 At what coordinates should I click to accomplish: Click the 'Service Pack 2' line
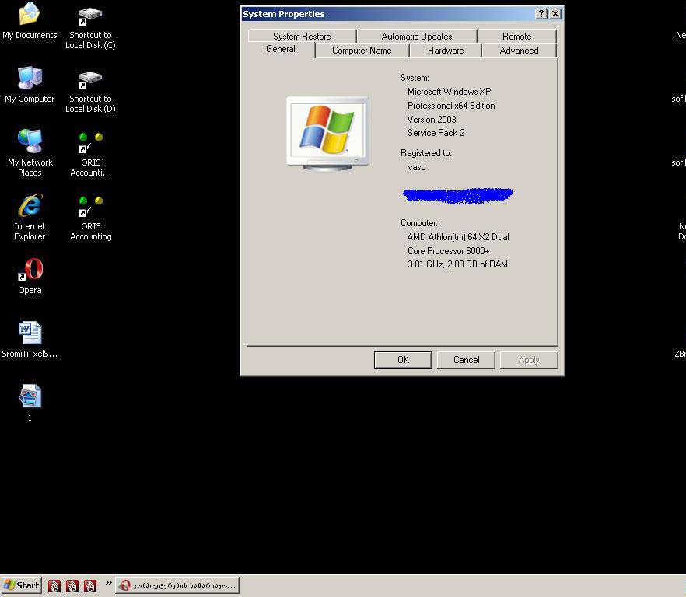click(436, 133)
